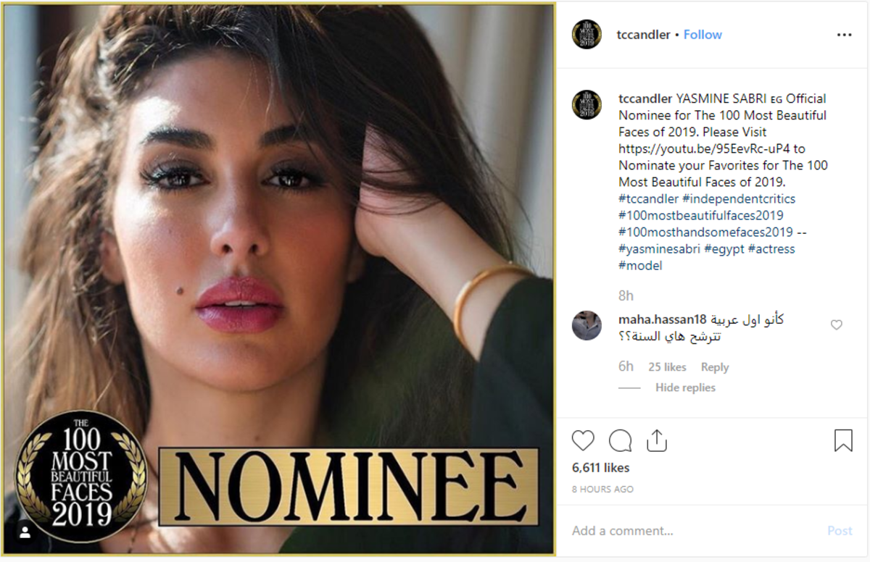Open comments with the speech bubble icon
870x562 pixels.
620,440
